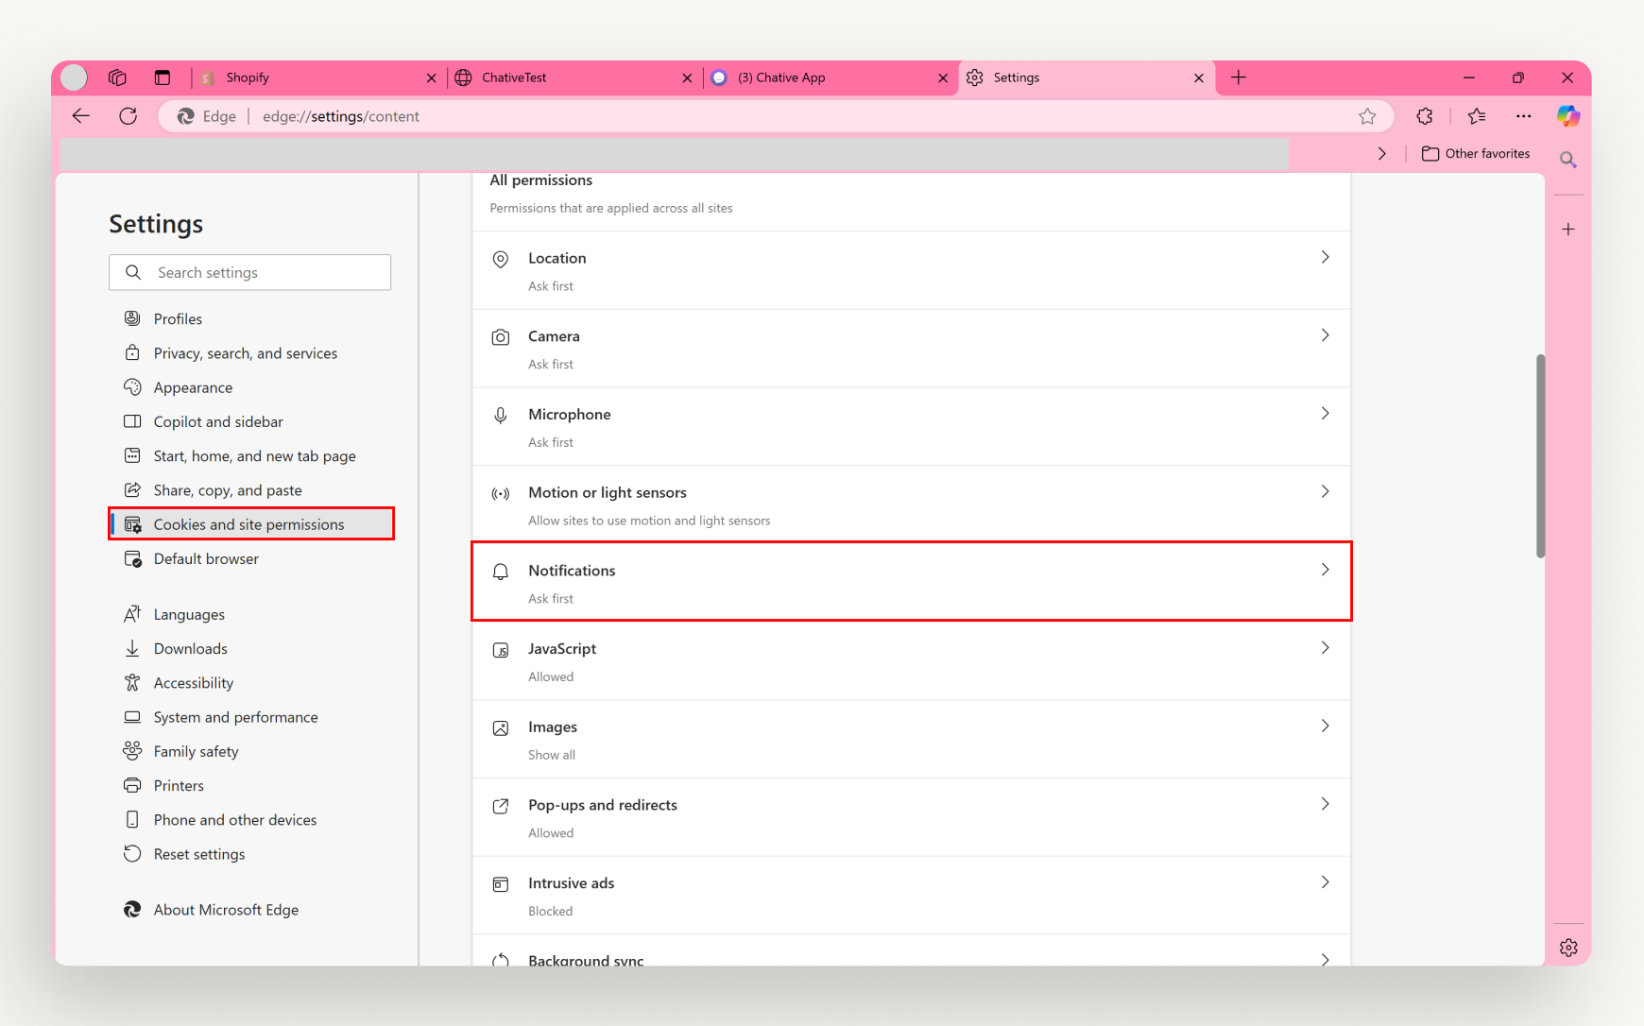Select the Settings browser tab

coord(1018,77)
